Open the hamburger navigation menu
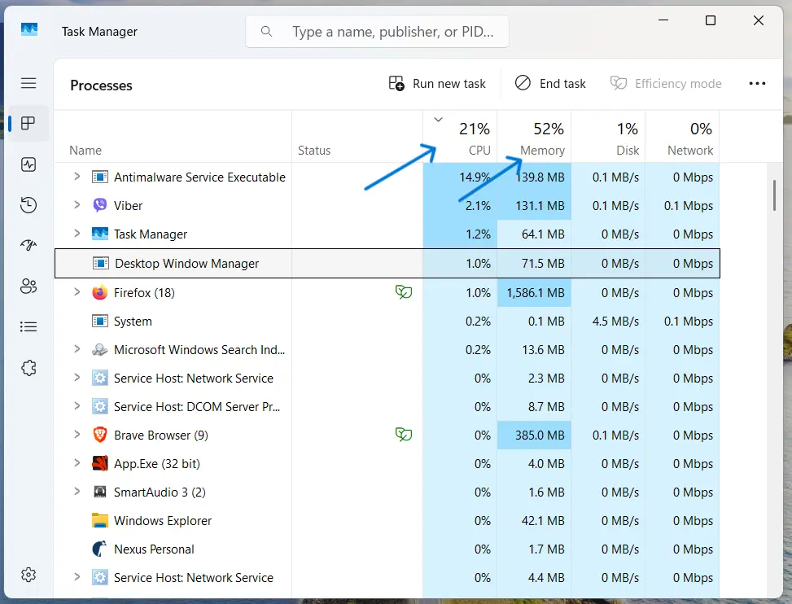The image size is (792, 604). [x=28, y=83]
